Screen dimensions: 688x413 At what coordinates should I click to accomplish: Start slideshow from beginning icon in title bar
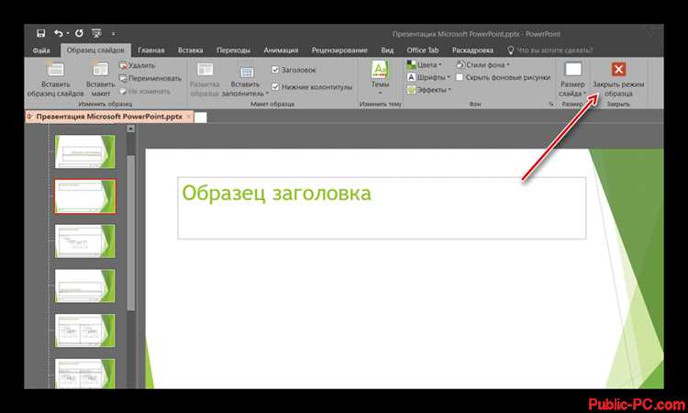(x=96, y=33)
